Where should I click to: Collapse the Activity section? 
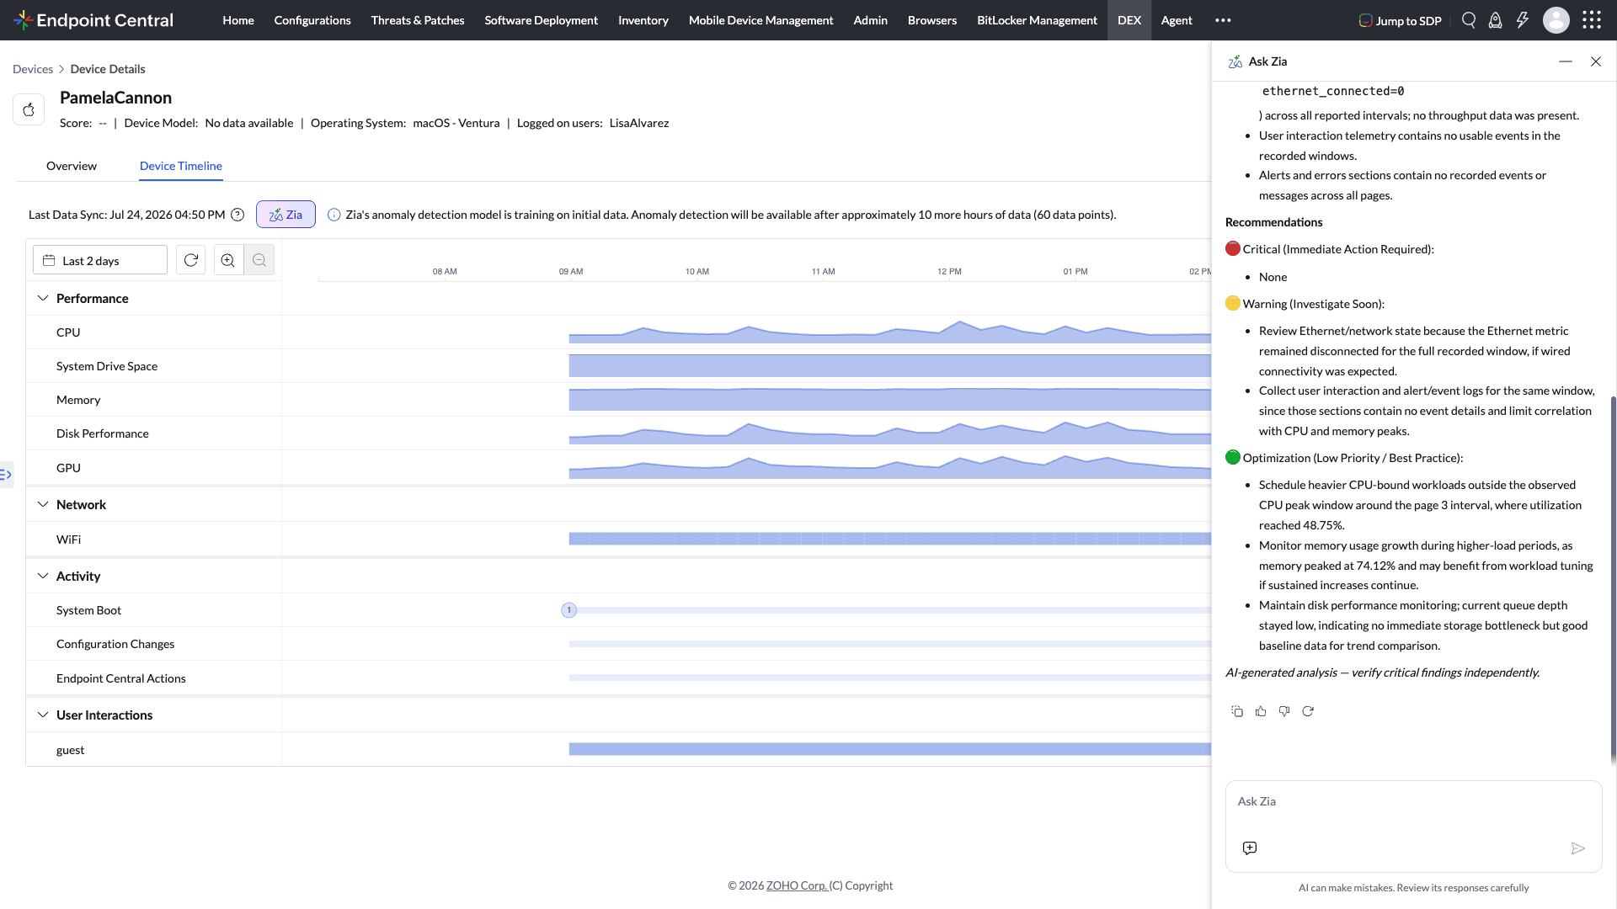point(43,576)
